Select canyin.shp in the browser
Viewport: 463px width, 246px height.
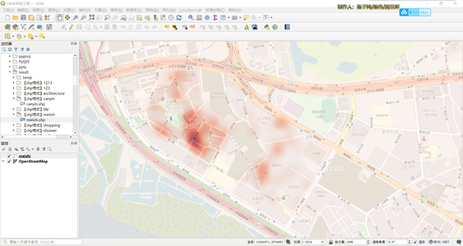coord(35,104)
